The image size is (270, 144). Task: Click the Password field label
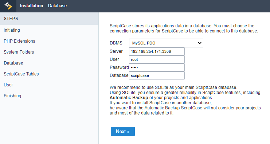(x=119, y=67)
